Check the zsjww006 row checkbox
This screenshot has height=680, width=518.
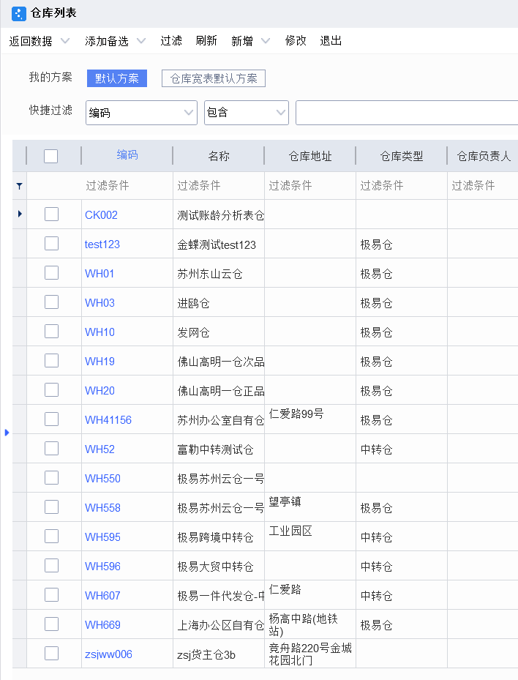coord(52,654)
